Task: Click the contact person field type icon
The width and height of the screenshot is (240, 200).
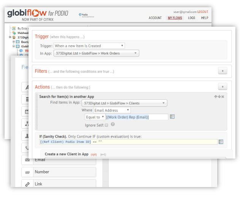Action: tap(27, 136)
